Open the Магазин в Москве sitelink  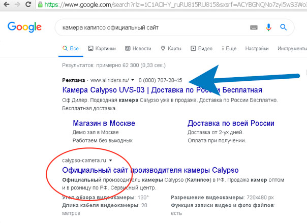(x=104, y=123)
